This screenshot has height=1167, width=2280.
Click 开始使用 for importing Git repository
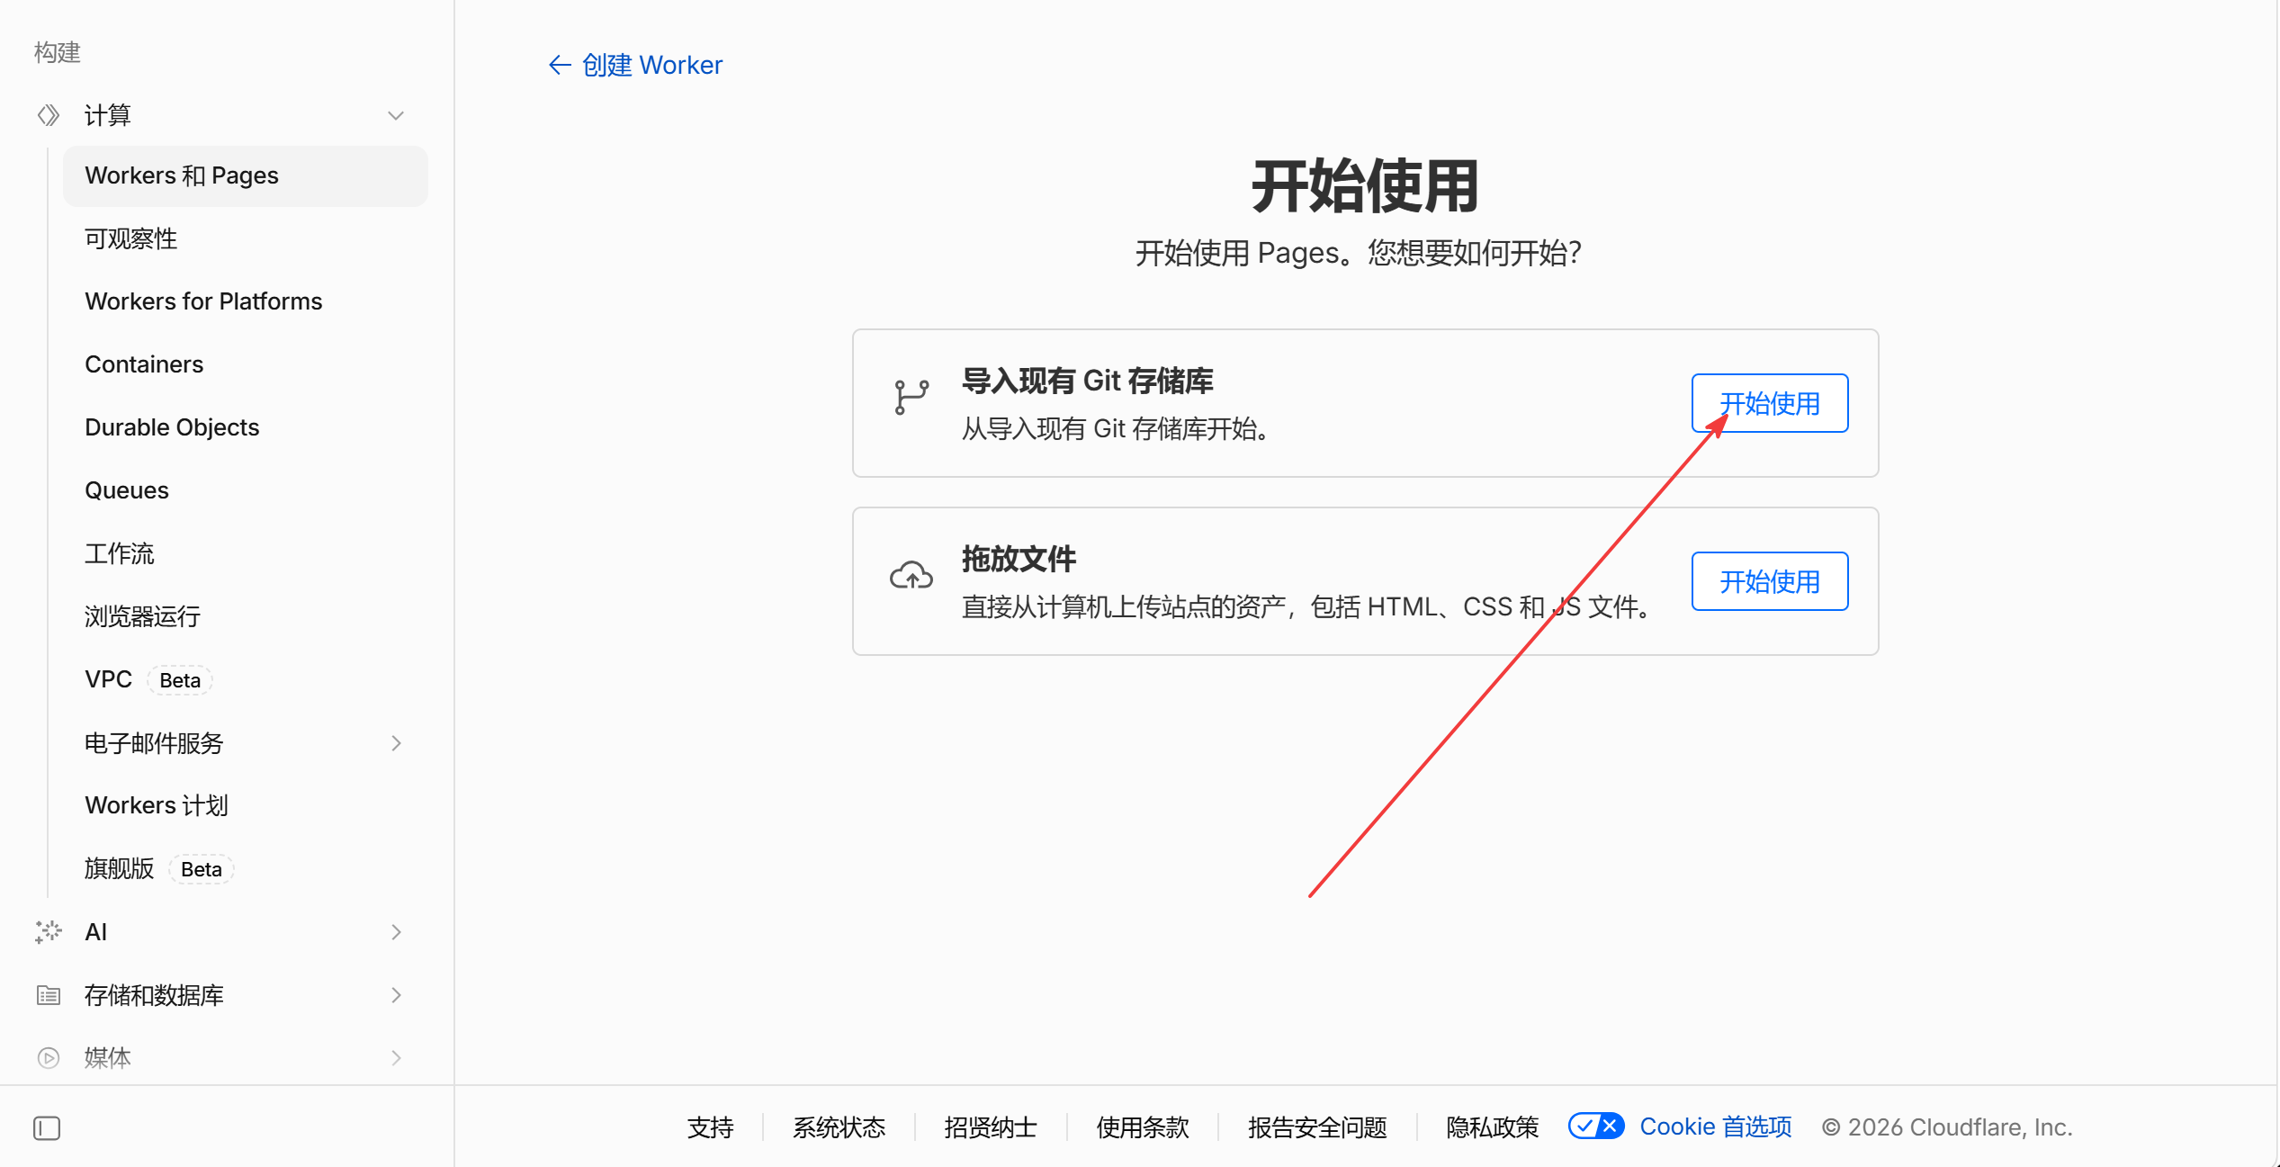1769,403
